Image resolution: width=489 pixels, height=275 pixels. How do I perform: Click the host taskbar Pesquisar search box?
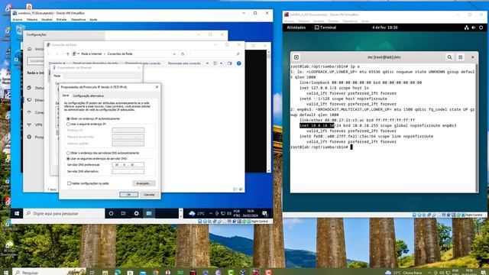(49, 273)
